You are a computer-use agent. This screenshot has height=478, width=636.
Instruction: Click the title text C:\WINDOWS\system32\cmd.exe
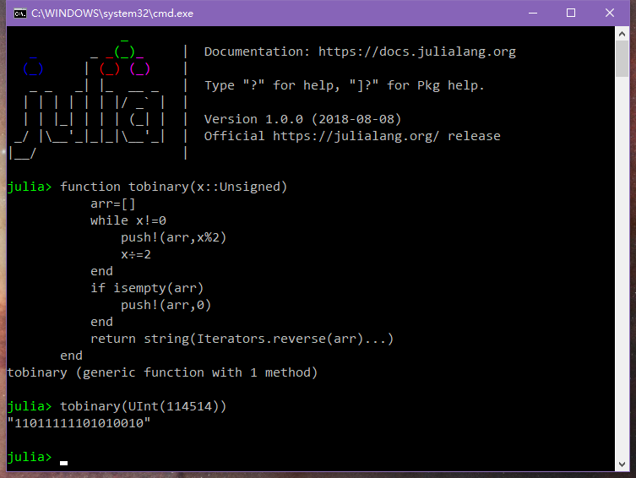point(112,14)
